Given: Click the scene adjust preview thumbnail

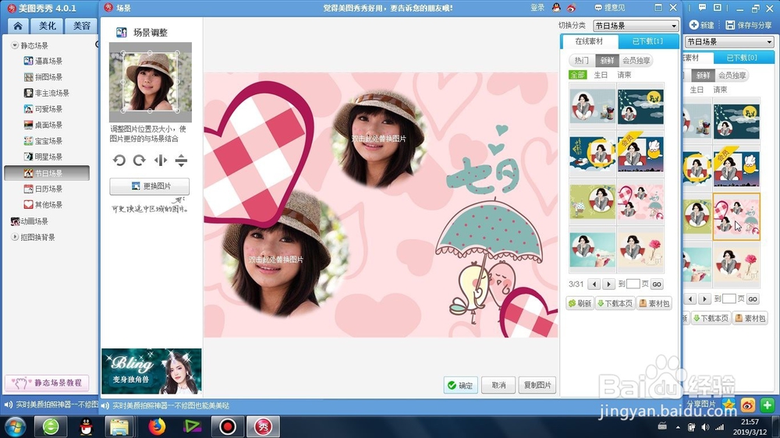Looking at the screenshot, I should coord(151,82).
